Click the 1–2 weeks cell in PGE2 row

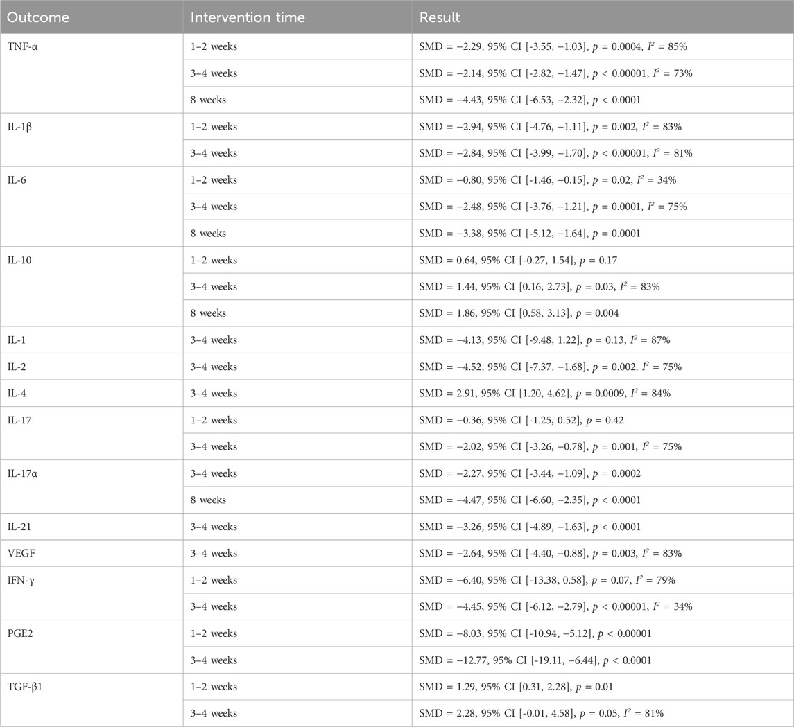297,633
